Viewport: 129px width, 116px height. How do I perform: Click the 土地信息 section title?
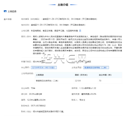coord(12,11)
